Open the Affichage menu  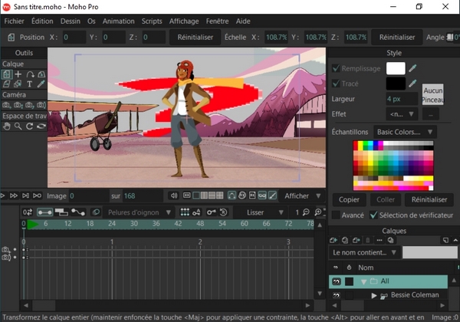click(x=184, y=21)
